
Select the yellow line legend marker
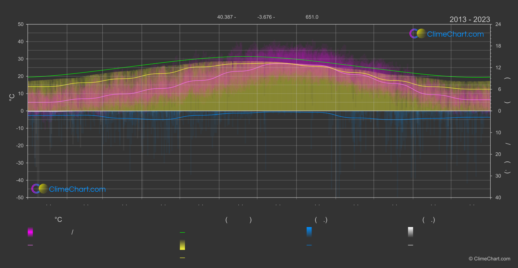coord(182,258)
